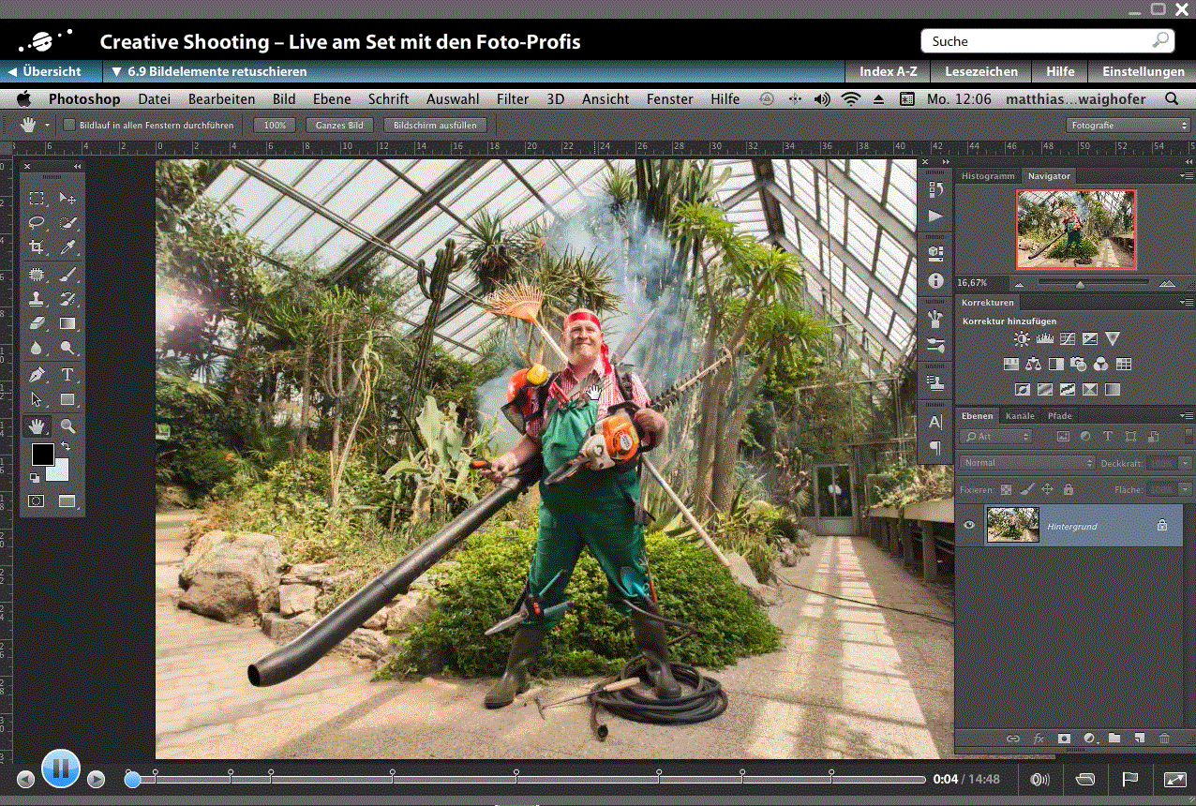This screenshot has width=1196, height=806.
Task: Select the History Brush tool
Action: tap(67, 299)
